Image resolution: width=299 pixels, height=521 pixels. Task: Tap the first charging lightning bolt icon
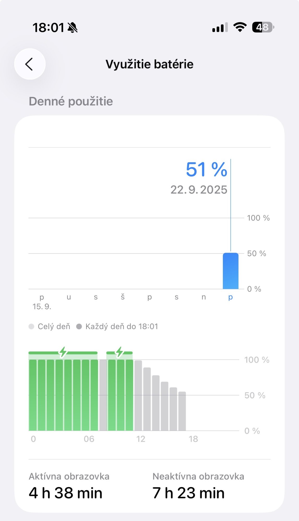63,352
